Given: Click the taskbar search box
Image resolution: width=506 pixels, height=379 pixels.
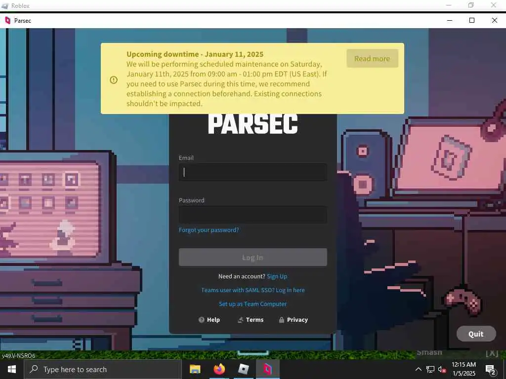Looking at the screenshot, I should [103, 369].
